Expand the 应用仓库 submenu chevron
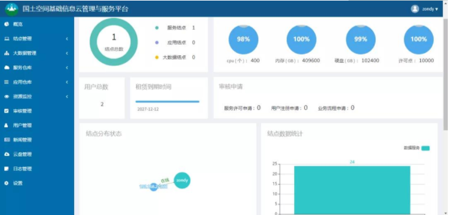 coord(67,82)
